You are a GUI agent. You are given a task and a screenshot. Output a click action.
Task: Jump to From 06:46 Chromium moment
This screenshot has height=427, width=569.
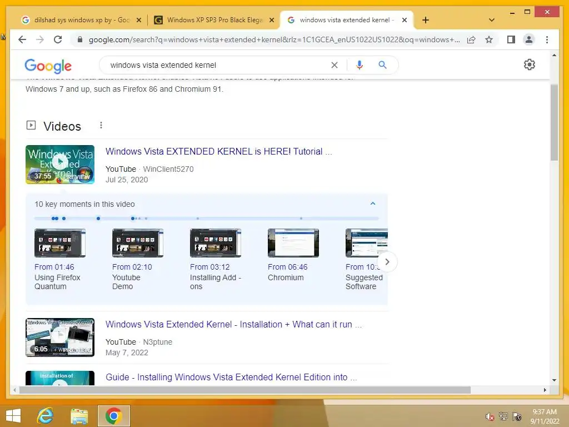(287, 272)
